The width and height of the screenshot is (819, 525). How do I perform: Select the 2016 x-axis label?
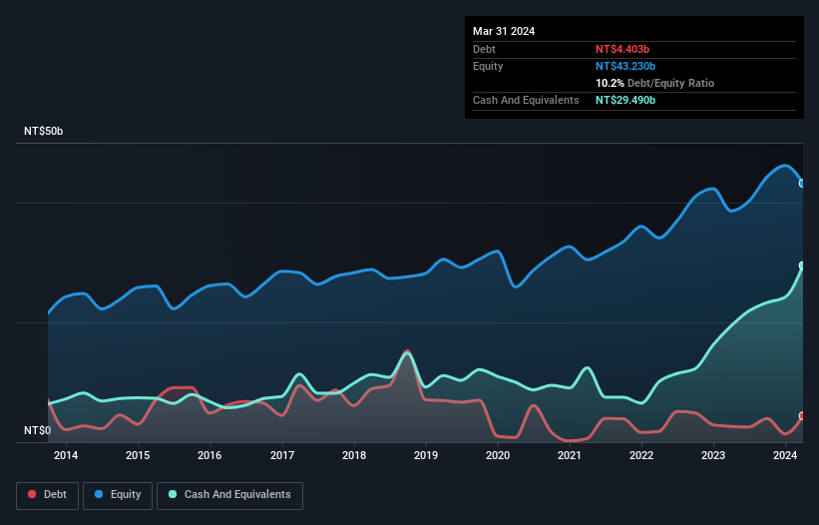(209, 455)
